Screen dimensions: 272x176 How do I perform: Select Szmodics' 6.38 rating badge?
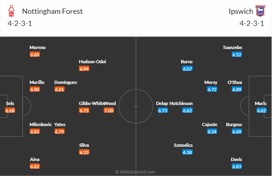click(x=187, y=152)
